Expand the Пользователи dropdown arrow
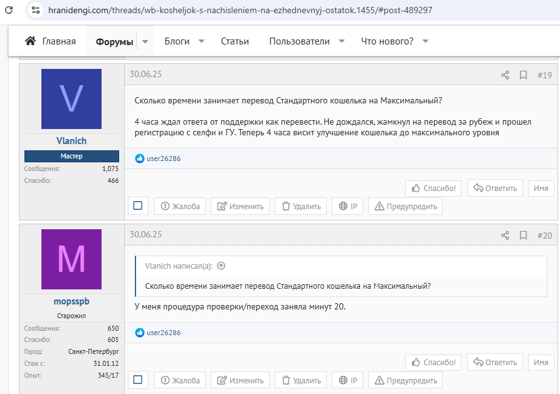The image size is (560, 394). pos(342,41)
